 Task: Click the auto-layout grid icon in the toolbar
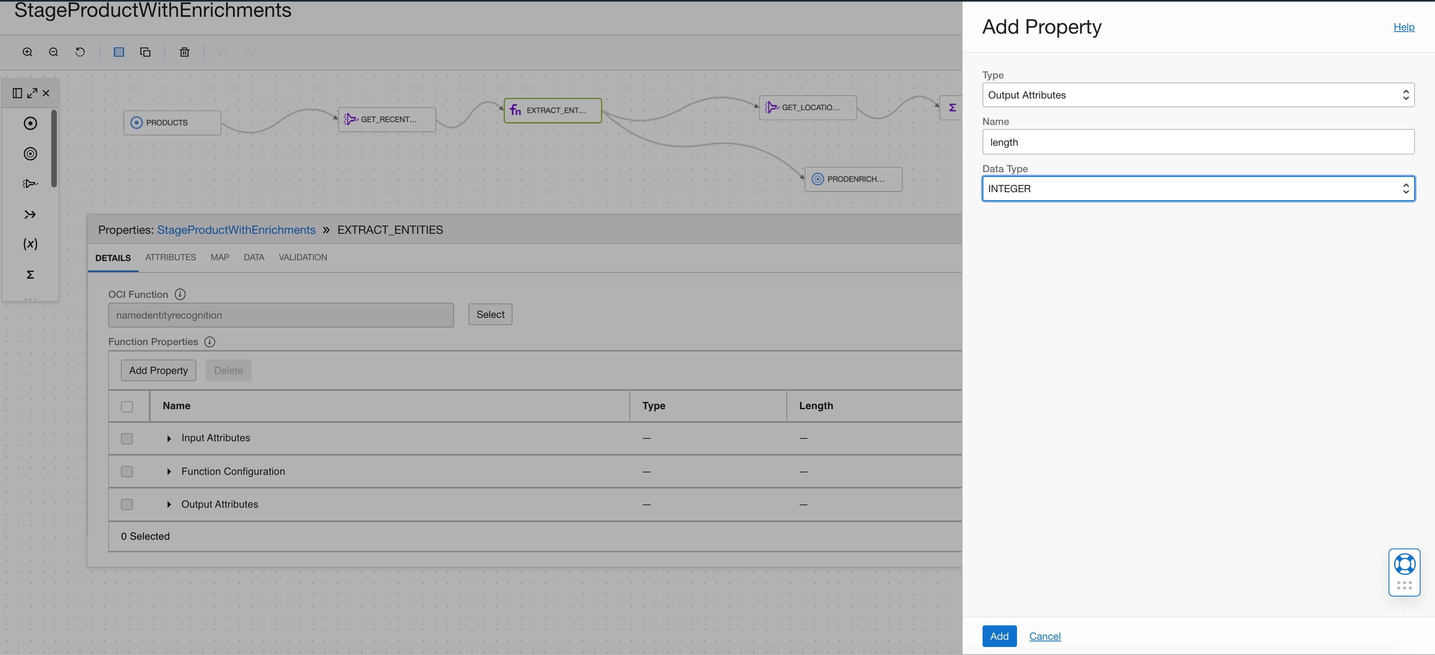pyautogui.click(x=119, y=51)
